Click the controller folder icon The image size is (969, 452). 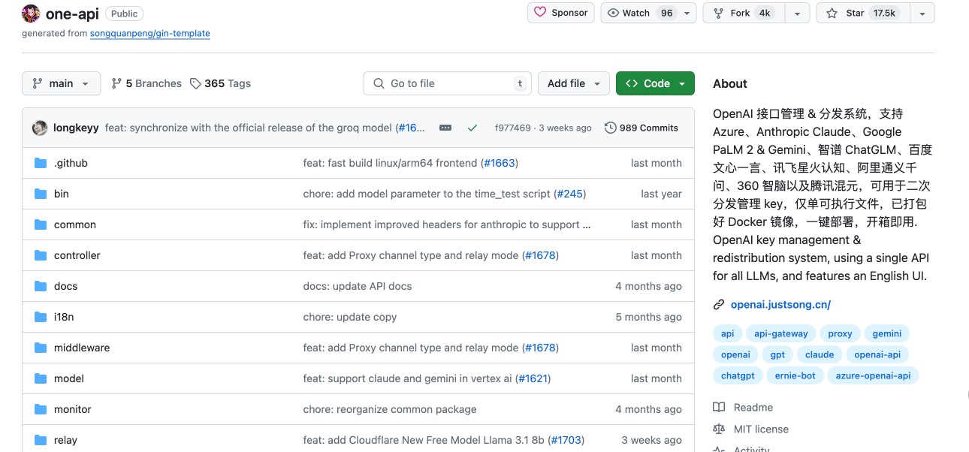(41, 255)
